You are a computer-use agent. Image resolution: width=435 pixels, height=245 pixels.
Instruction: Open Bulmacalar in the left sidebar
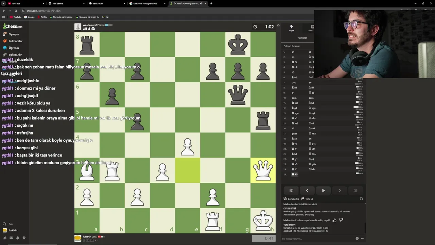coord(12,41)
